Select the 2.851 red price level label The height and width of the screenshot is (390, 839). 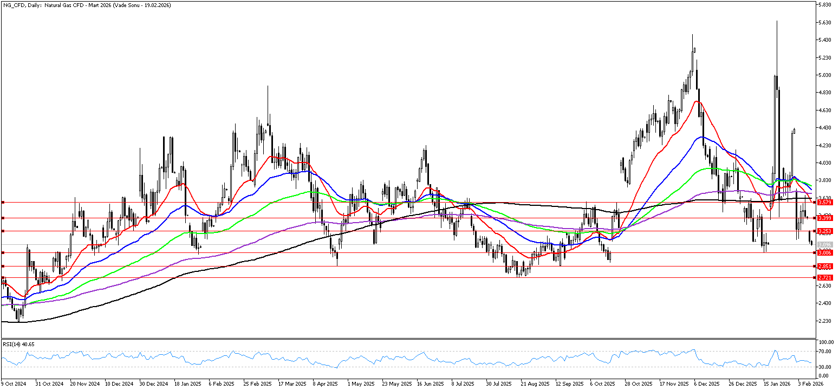[x=825, y=266]
